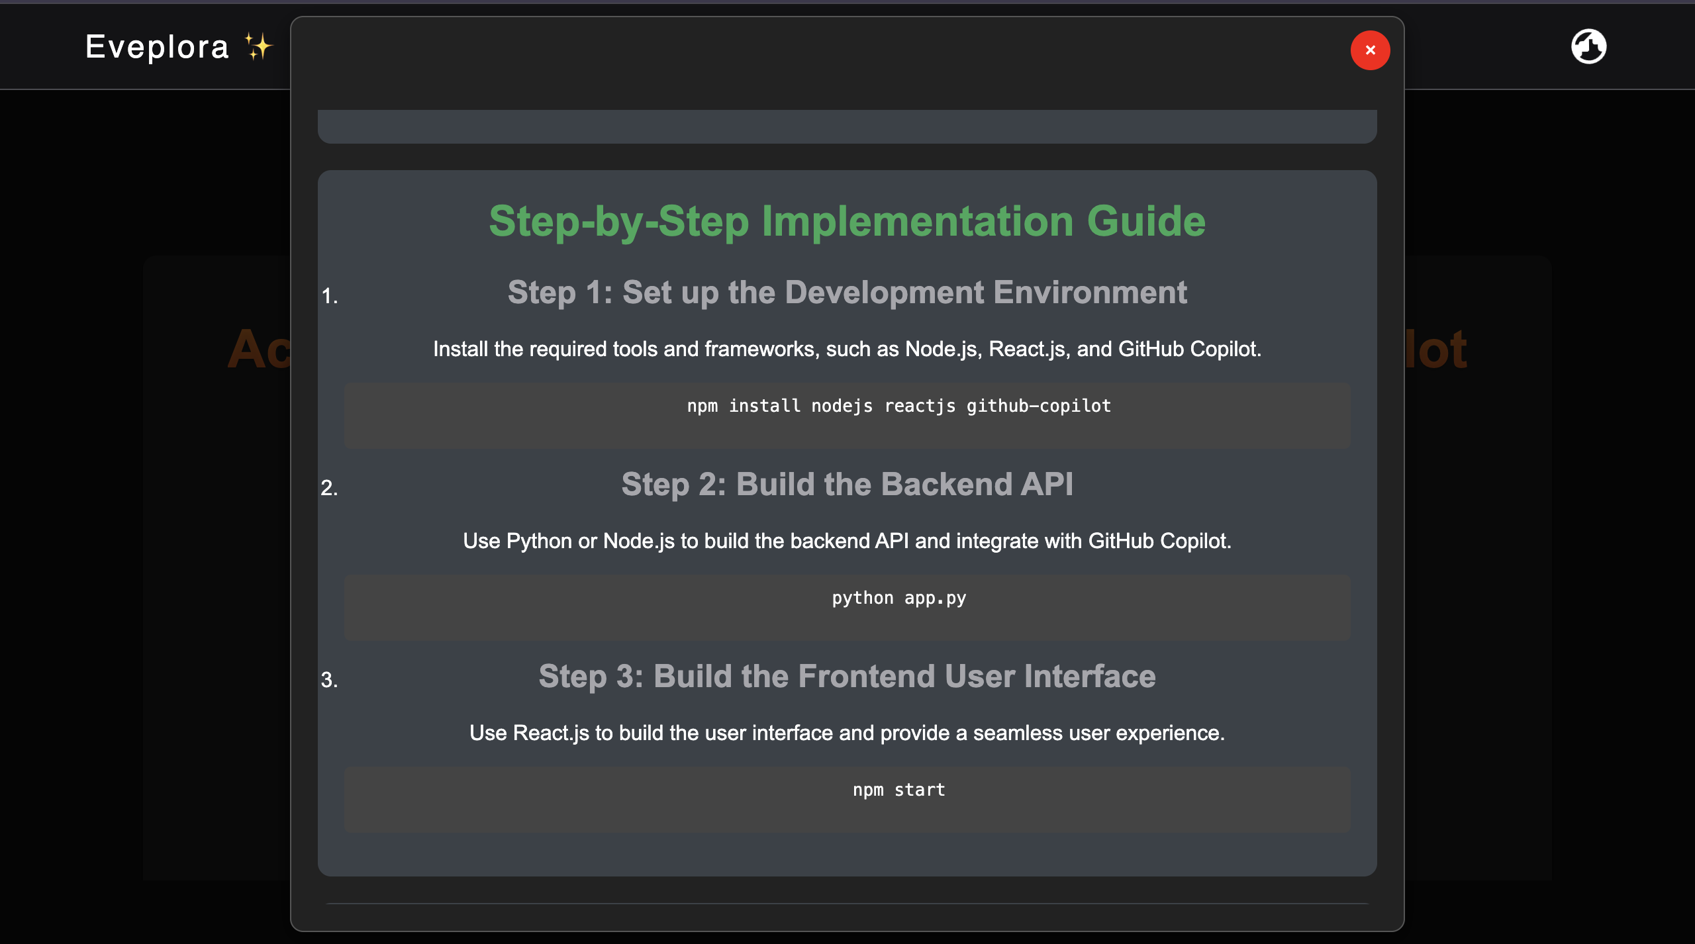This screenshot has width=1695, height=944.
Task: Click the Use Python or Node.js description
Action: pyautogui.click(x=847, y=541)
